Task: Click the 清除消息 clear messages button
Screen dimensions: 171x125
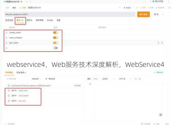Action: click(x=50, y=79)
